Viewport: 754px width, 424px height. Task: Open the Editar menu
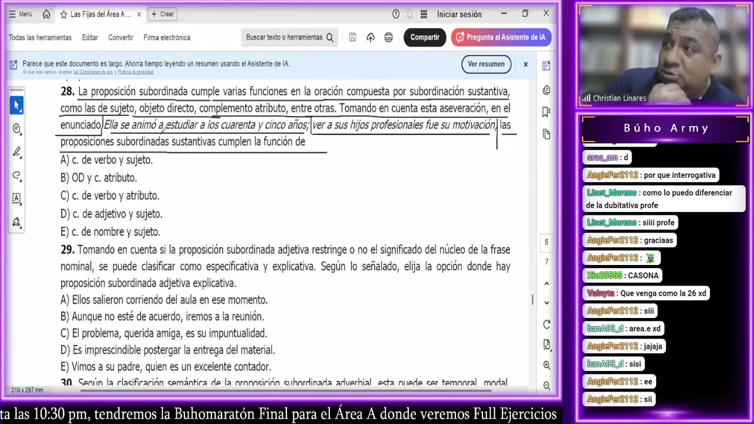tap(90, 37)
